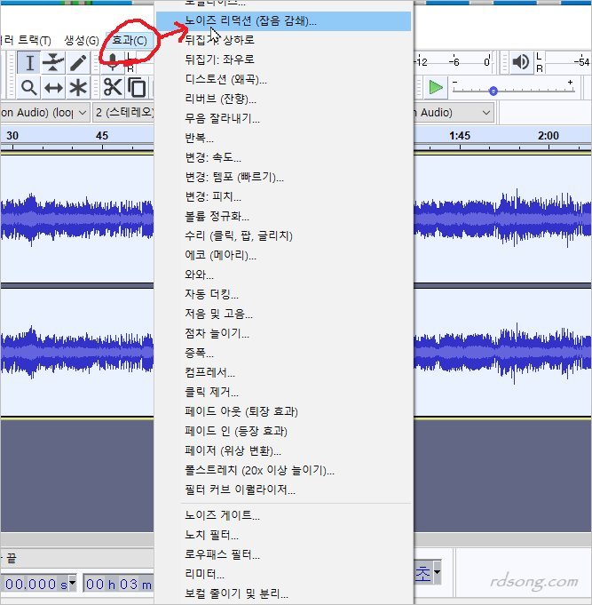Image resolution: width=592 pixels, height=605 pixels.
Task: Select the Draw pencil tool
Action: click(79, 62)
